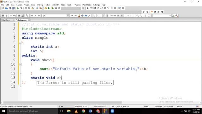The height and width of the screenshot is (114, 202).
Task: Open the Edit menu
Action: coord(7,5)
